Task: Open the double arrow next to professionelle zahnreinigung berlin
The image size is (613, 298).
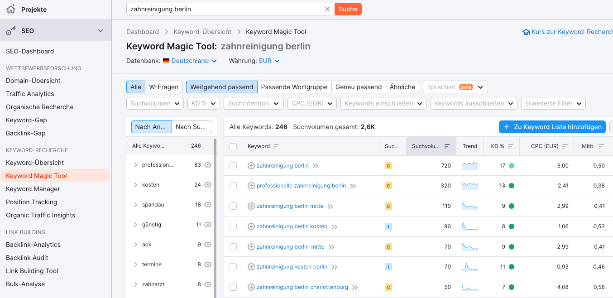Action: [353, 186]
